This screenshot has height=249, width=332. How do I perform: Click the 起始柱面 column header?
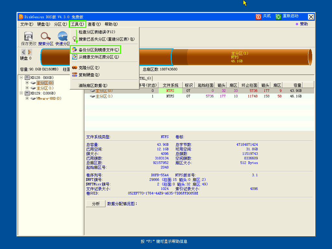[205, 85]
